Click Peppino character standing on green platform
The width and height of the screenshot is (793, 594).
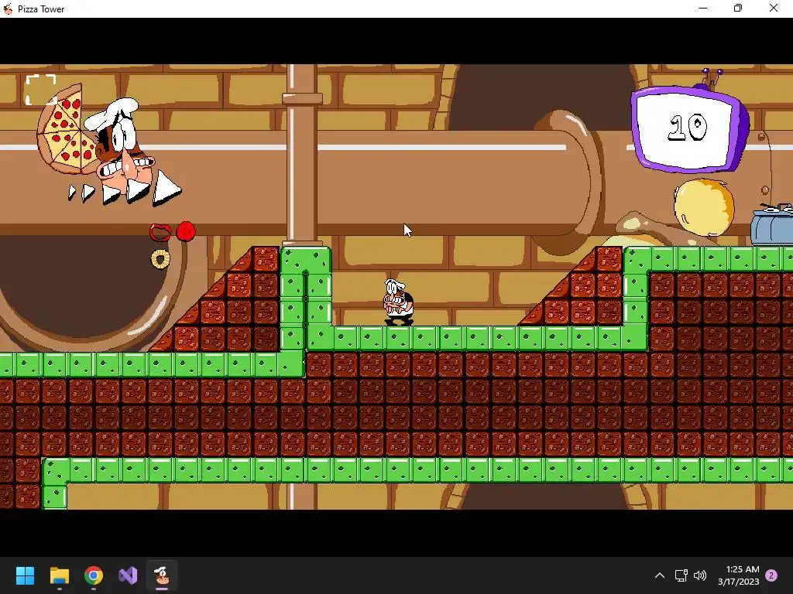point(399,302)
